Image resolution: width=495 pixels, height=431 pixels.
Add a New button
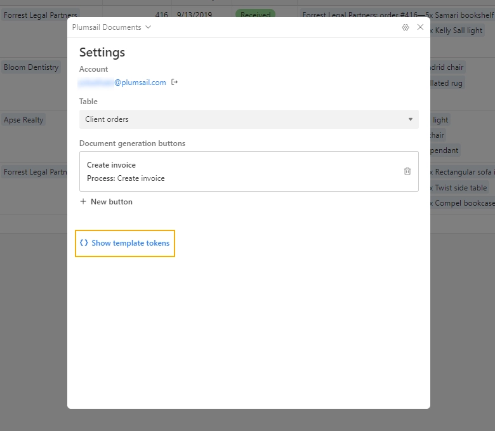point(106,202)
